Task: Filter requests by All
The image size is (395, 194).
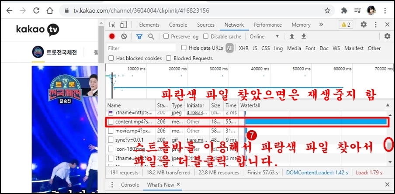Action: [229, 48]
